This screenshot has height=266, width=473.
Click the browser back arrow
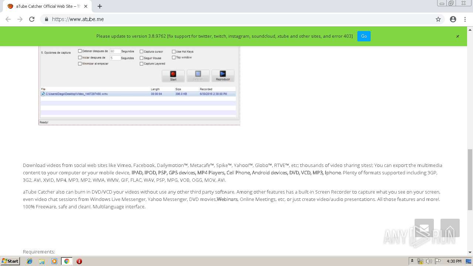(8, 19)
